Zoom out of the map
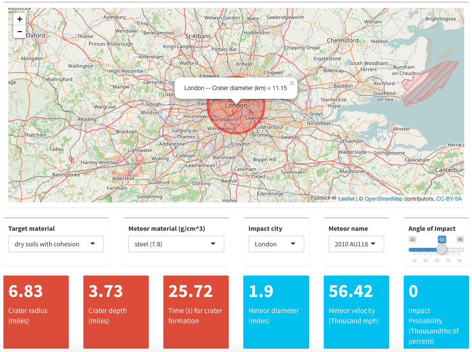 click(x=20, y=32)
